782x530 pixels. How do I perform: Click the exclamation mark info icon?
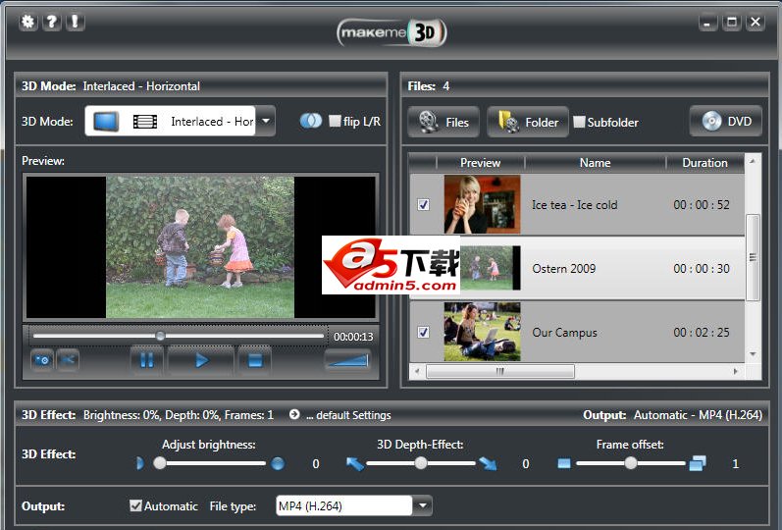(x=75, y=22)
